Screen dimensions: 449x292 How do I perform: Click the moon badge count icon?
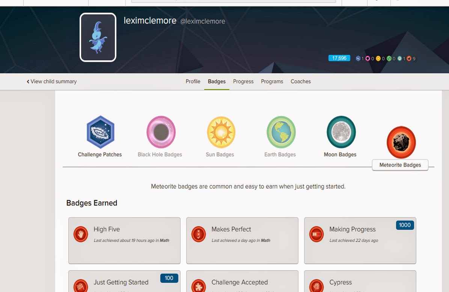(x=399, y=59)
